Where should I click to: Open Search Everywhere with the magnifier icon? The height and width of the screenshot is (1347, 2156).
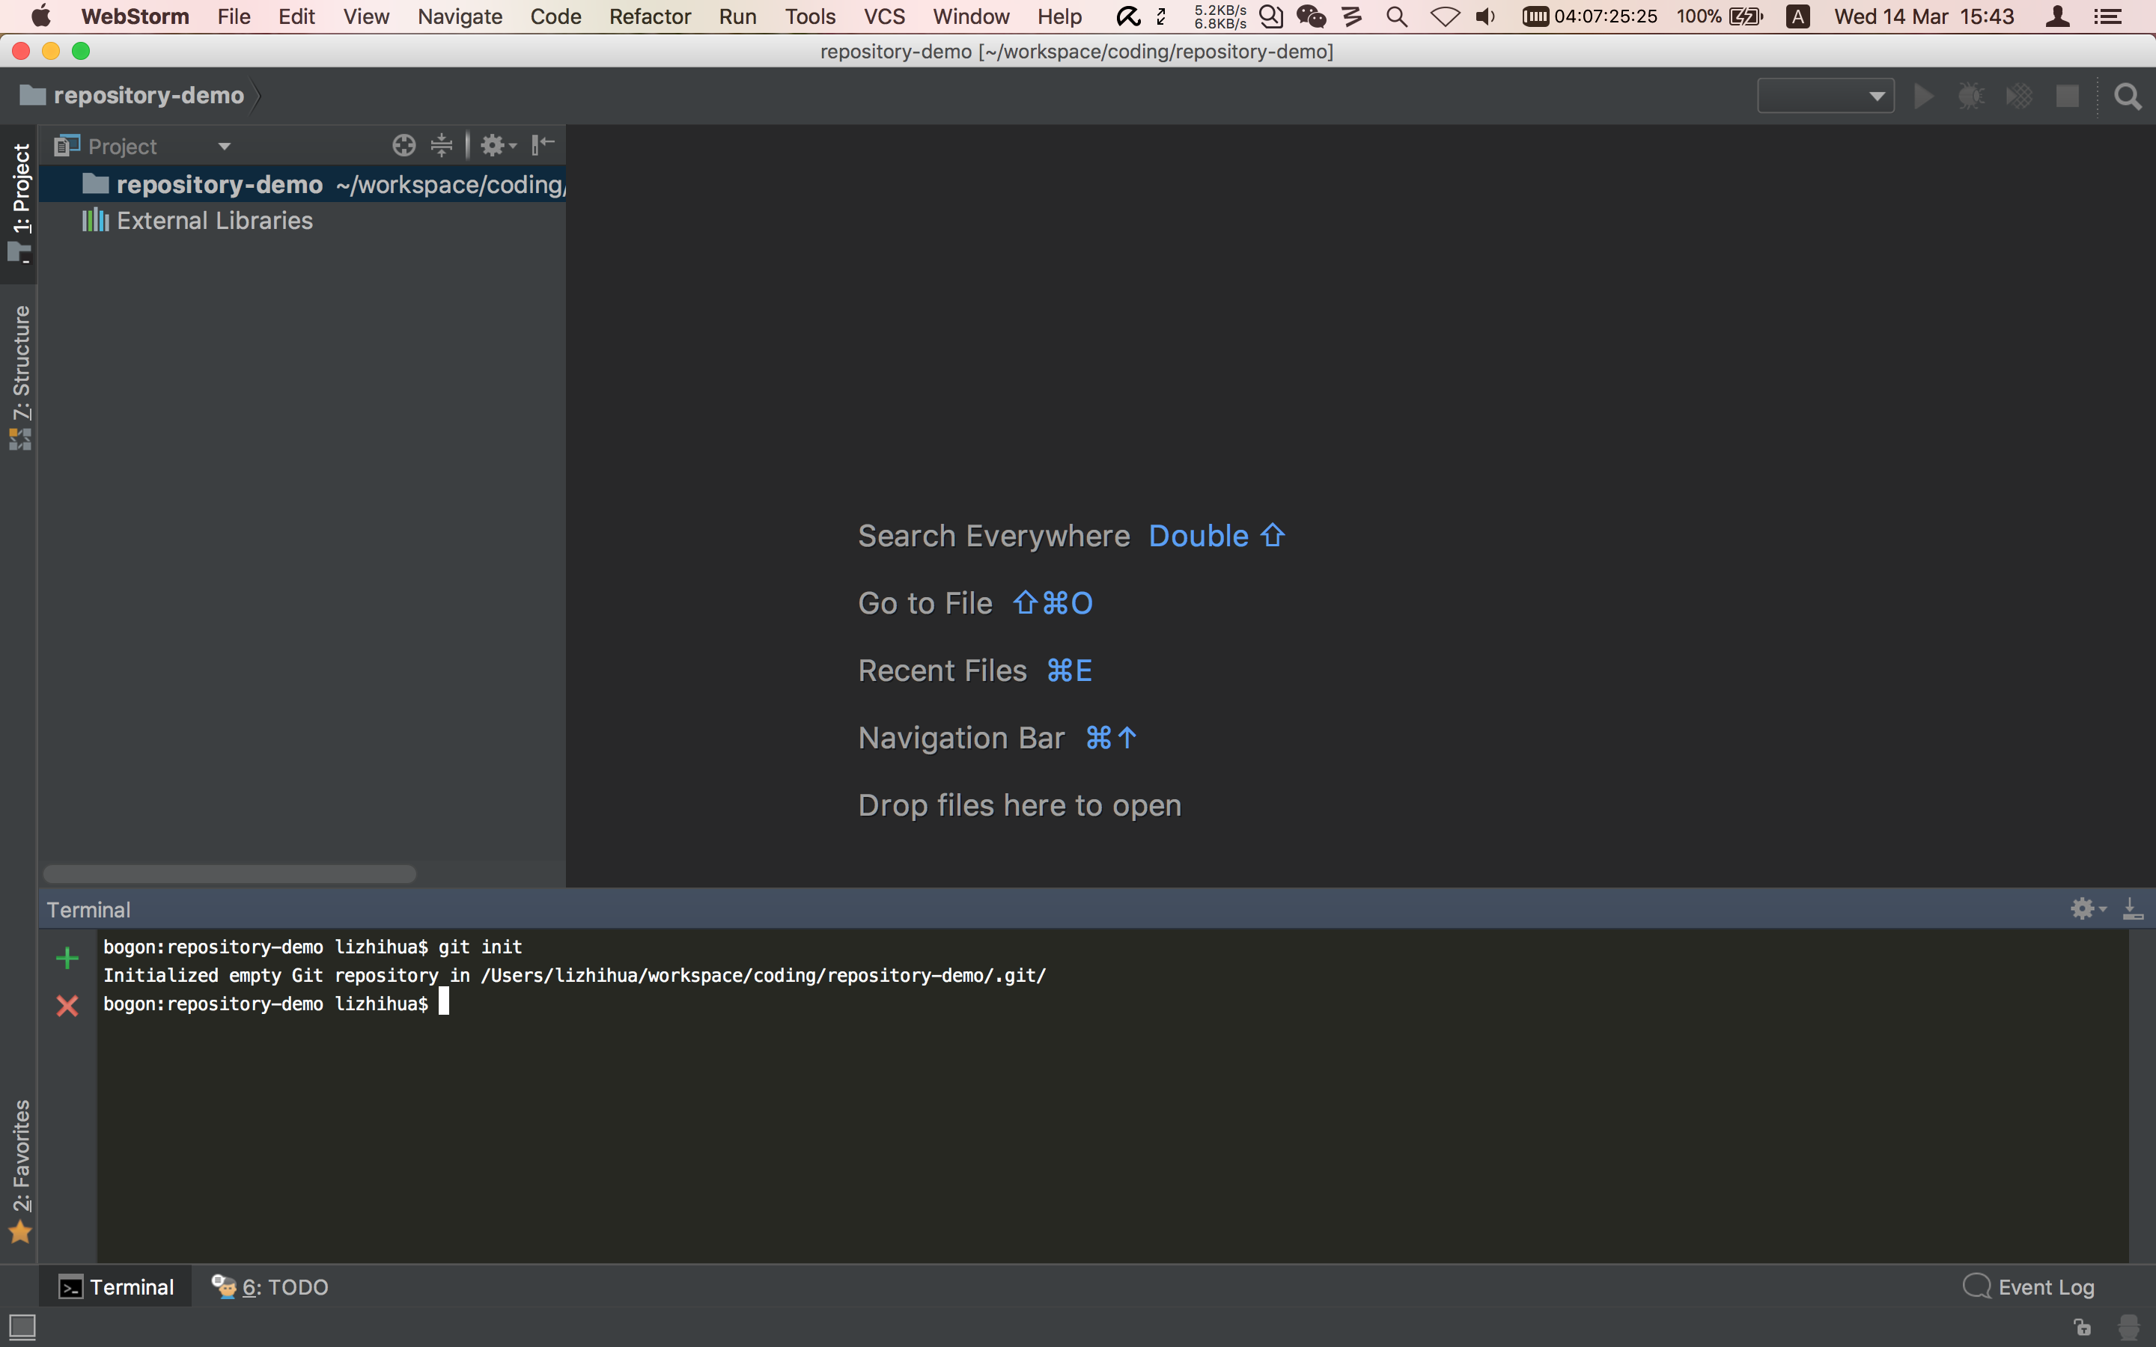tap(2129, 97)
